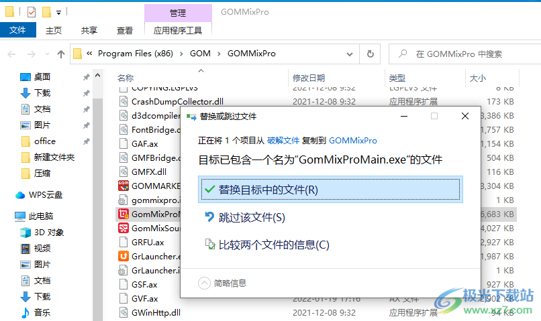The width and height of the screenshot is (541, 321).
Task: Choose Compare info for both files option
Action: pos(267,245)
